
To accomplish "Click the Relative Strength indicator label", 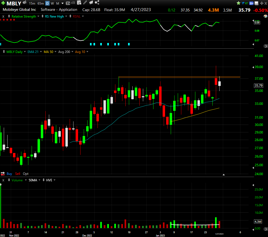I will 24,16.
